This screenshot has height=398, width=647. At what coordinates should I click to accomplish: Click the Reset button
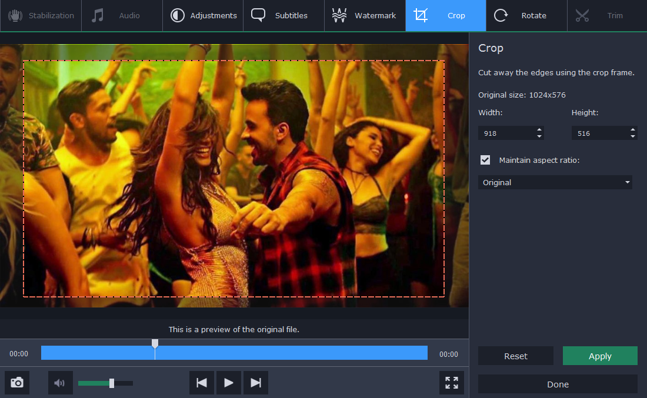point(516,356)
